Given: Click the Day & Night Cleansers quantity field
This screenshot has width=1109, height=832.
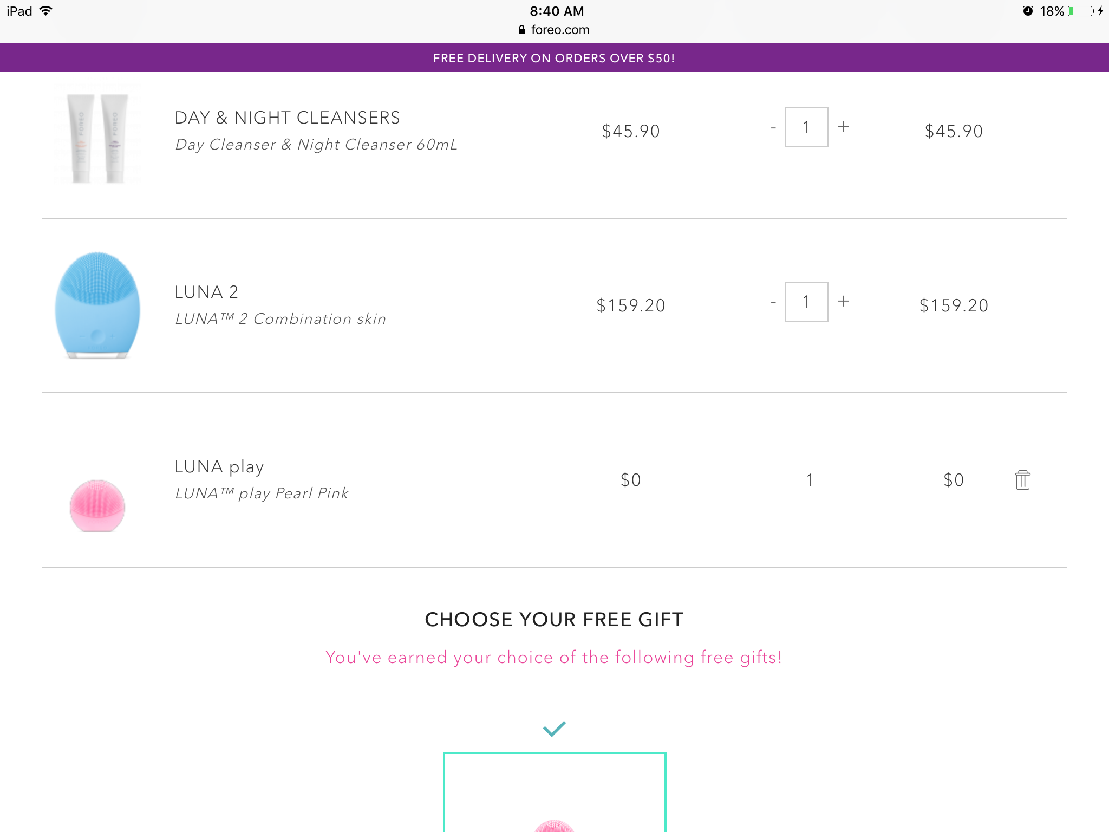Looking at the screenshot, I should pyautogui.click(x=806, y=127).
